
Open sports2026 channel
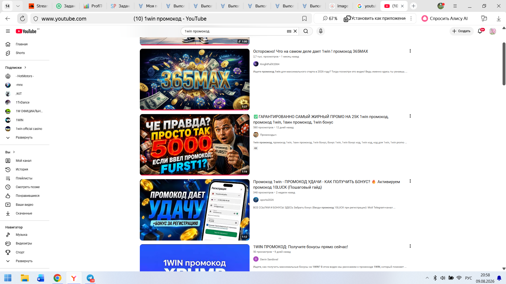[x=267, y=200]
